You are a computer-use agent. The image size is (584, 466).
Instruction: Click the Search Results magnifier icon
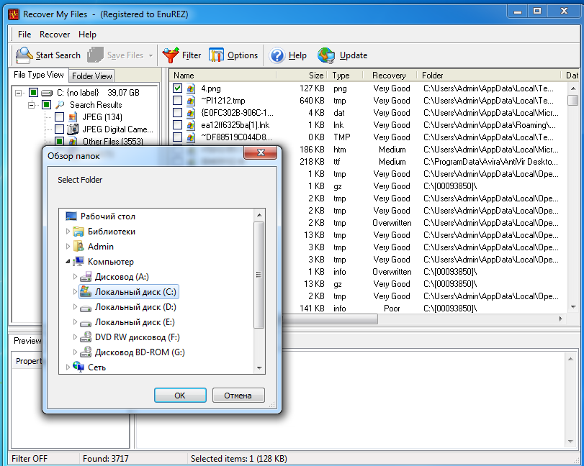60,105
